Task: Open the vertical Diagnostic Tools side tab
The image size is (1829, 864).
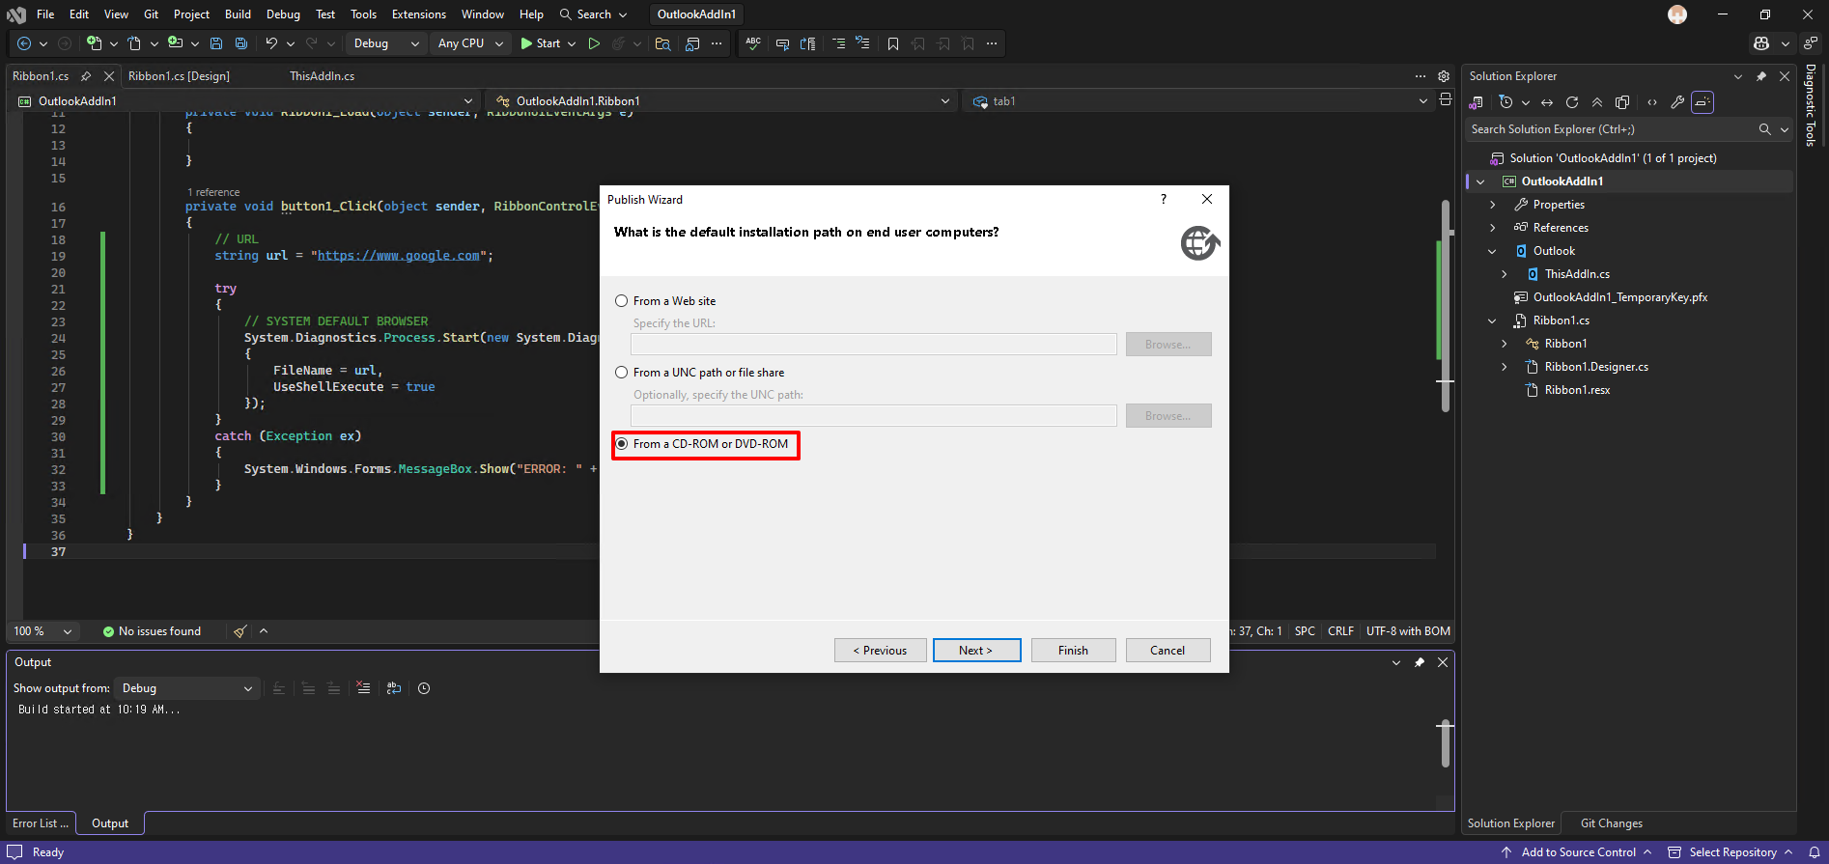Action: [x=1811, y=105]
